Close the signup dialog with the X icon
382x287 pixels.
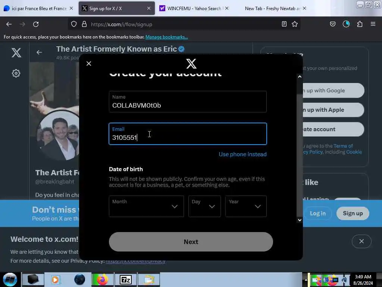click(x=89, y=64)
